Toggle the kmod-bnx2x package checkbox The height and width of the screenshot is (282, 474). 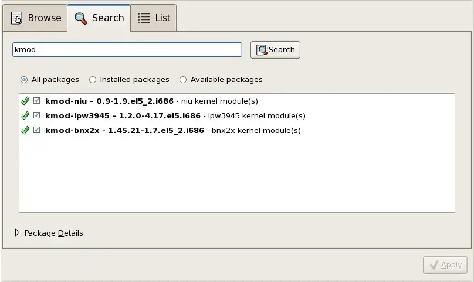pyautogui.click(x=37, y=130)
